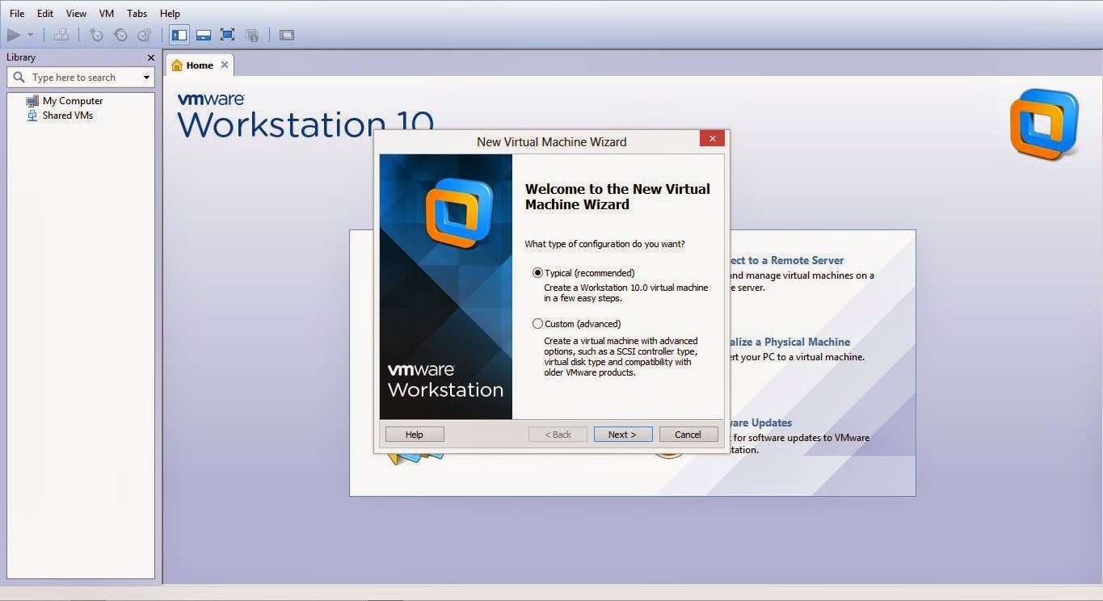Click the Shared VMs icon

pos(32,116)
